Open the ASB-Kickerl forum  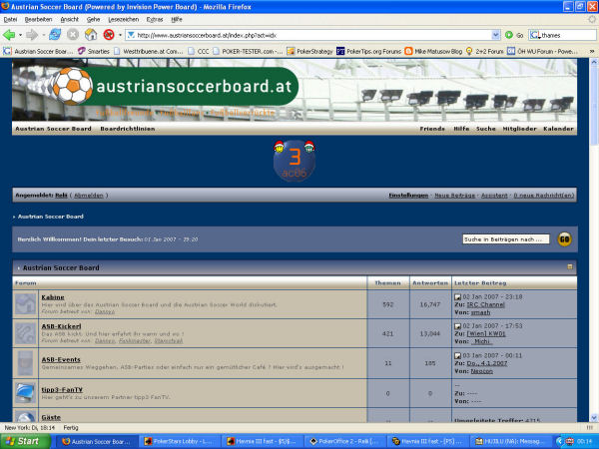61,326
